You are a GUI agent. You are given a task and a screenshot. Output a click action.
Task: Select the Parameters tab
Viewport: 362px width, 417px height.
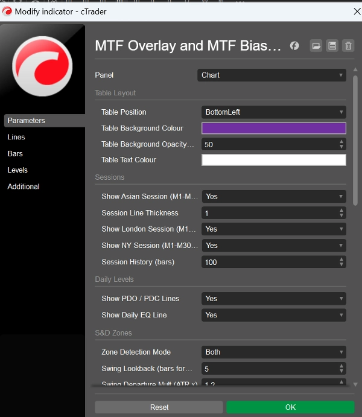45,121
